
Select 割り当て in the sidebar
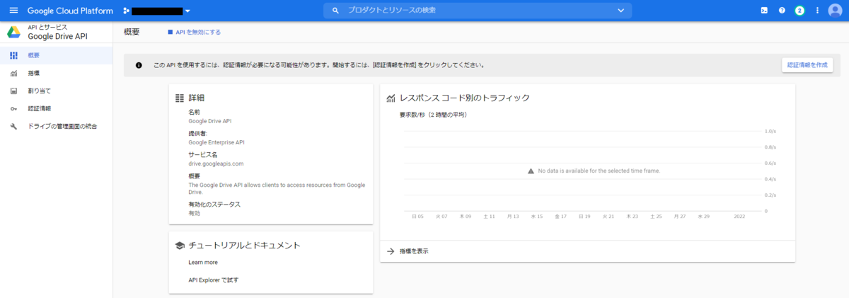[56, 91]
